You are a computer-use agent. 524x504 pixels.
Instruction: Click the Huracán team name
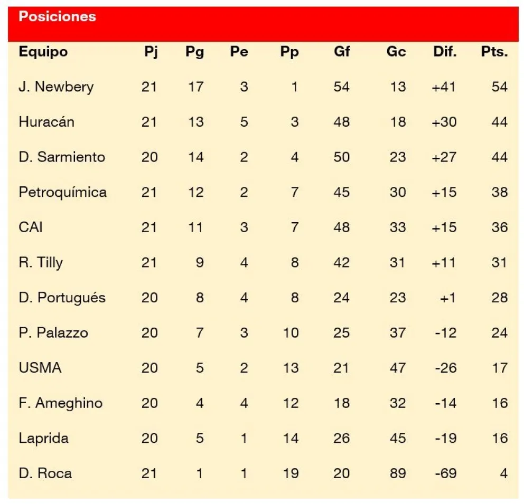click(x=46, y=122)
